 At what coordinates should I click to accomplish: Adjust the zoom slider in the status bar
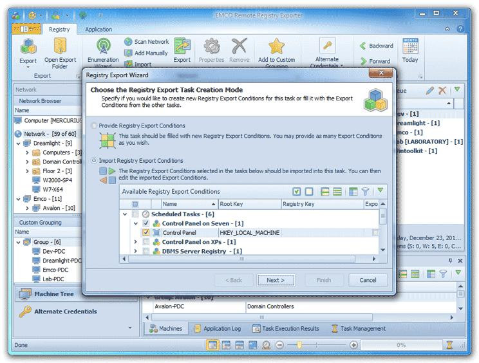[299, 345]
